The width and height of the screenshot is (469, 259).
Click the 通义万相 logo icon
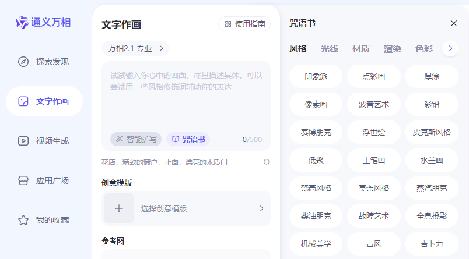[22, 22]
